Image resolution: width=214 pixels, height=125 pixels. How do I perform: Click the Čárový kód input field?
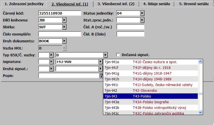[x=60, y=13]
